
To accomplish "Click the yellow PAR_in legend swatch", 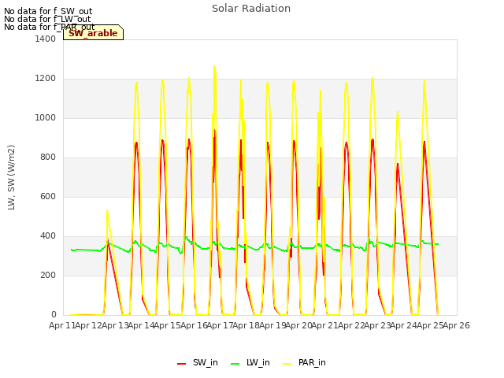I will click(x=287, y=364).
